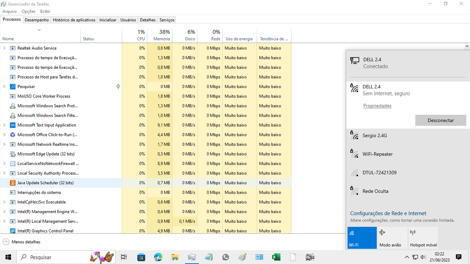Sort by the Disco column header

point(185,35)
